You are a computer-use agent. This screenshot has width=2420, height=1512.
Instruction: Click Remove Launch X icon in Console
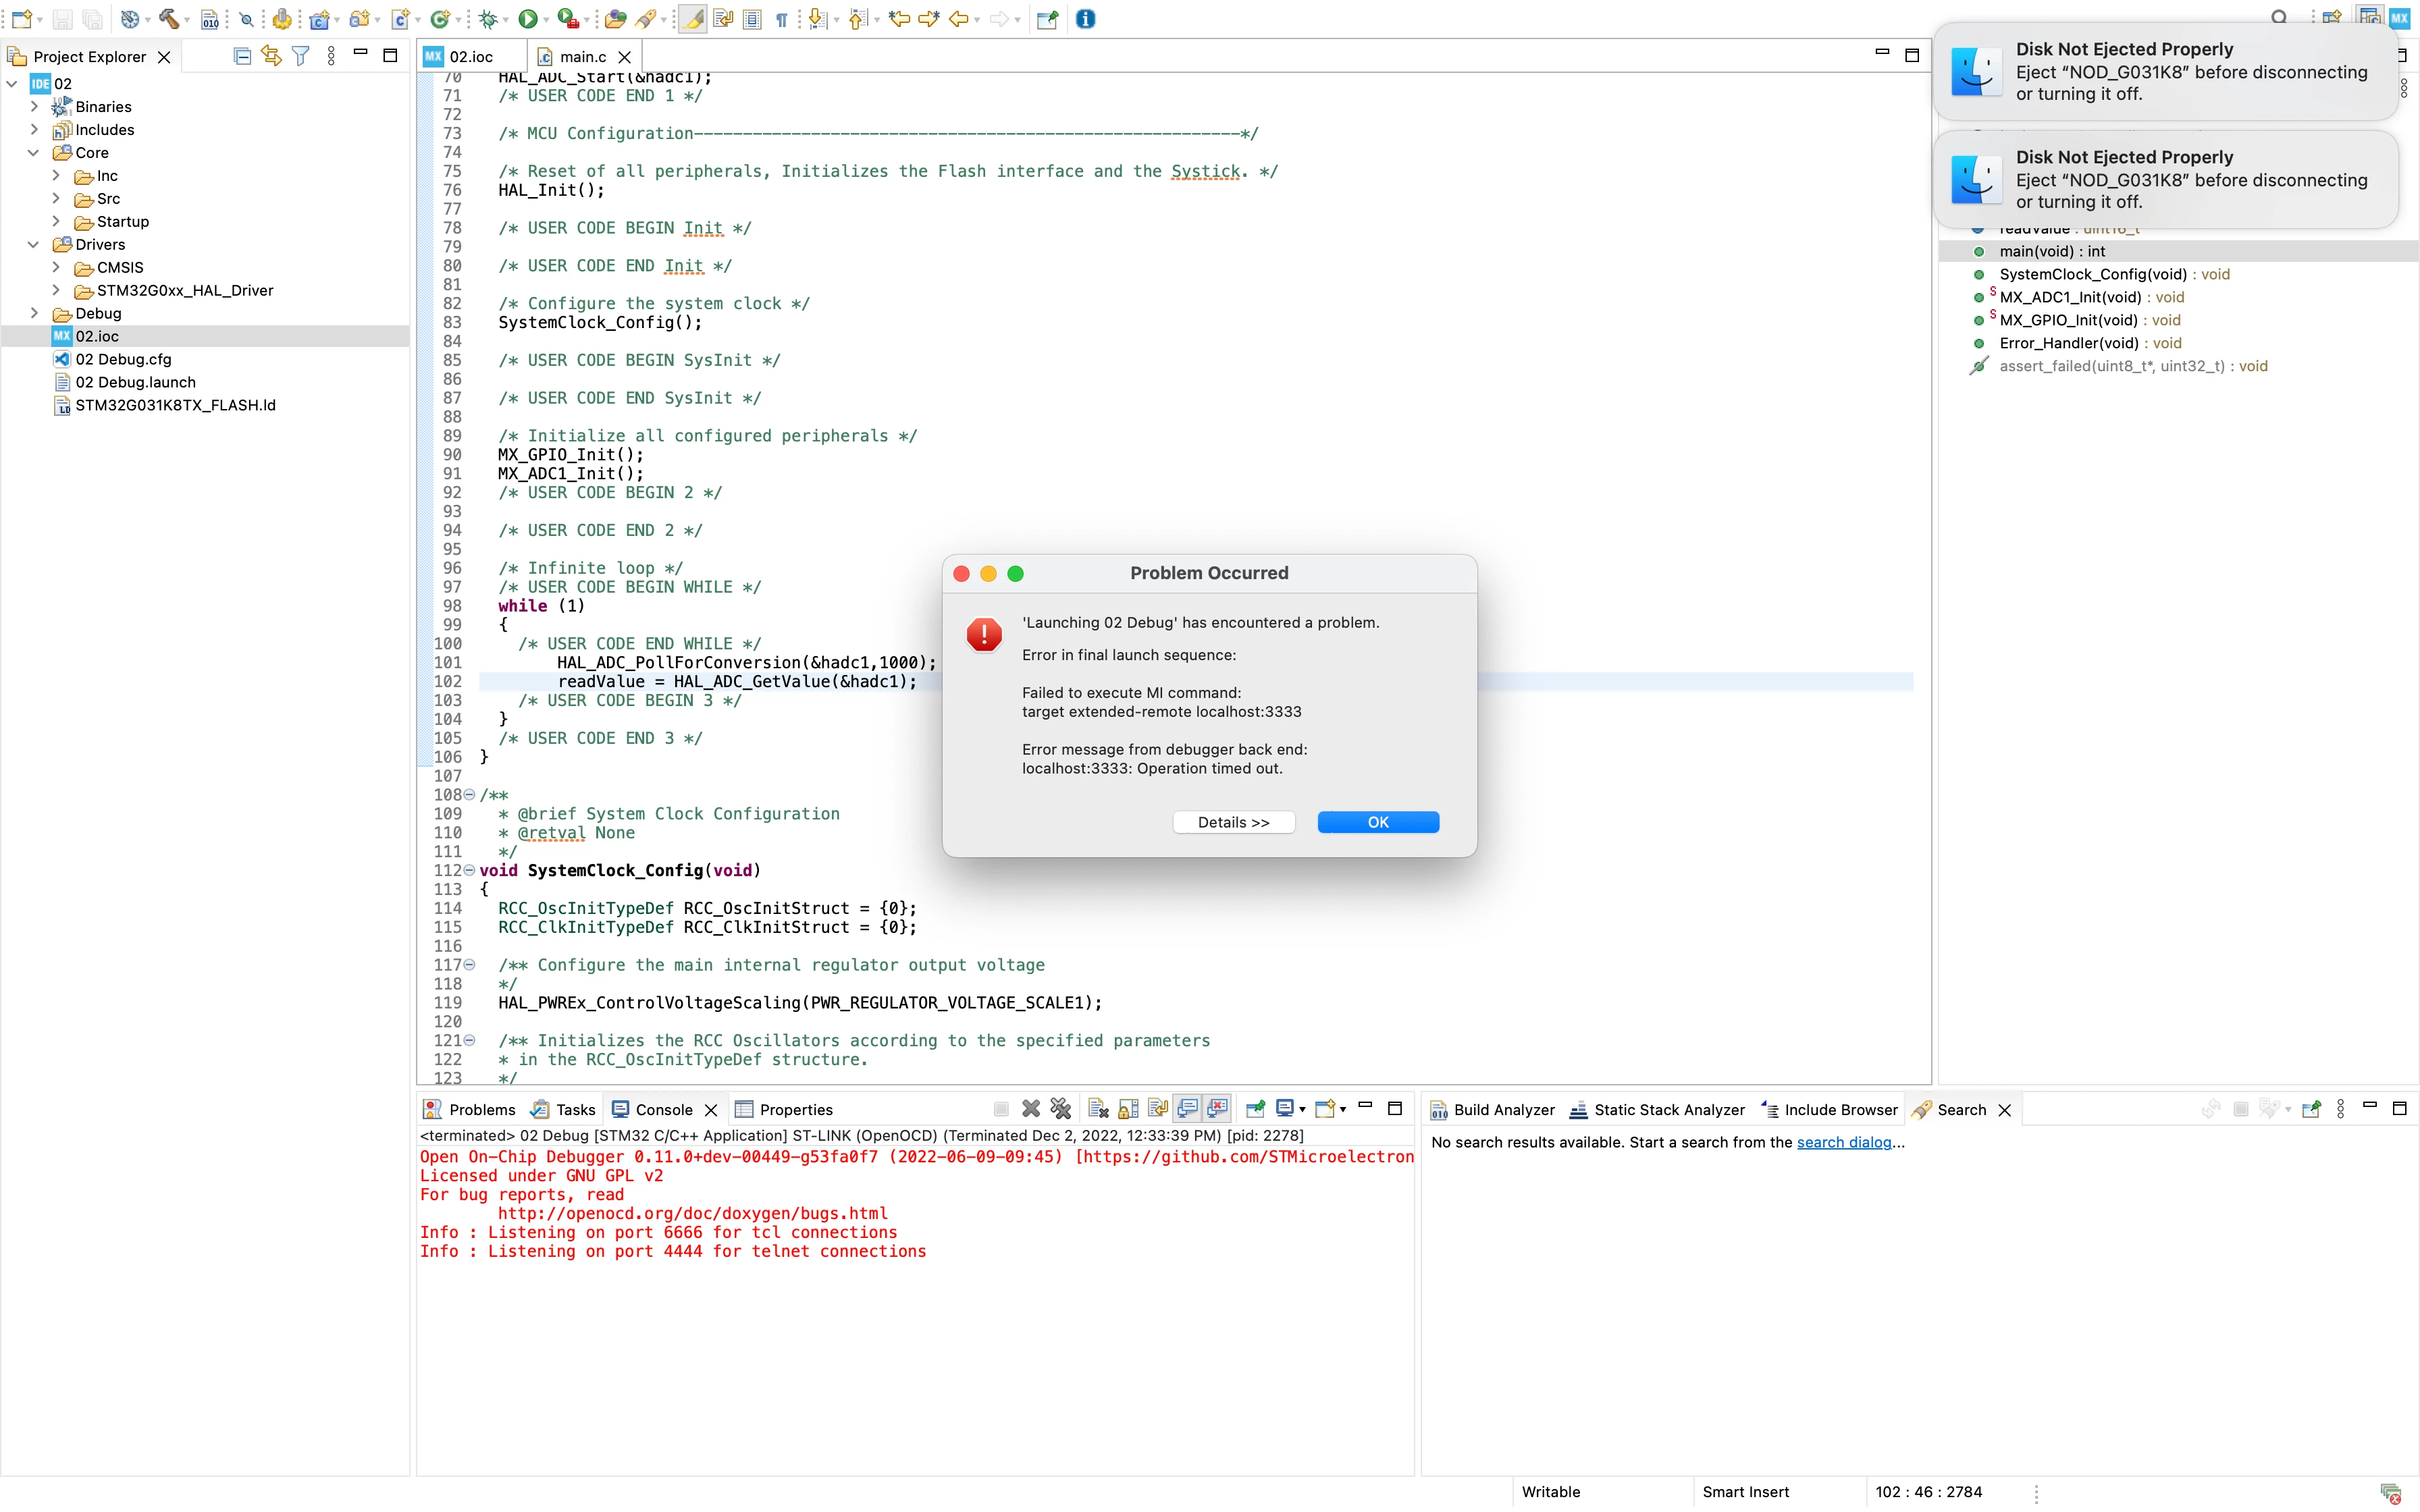click(1031, 1108)
